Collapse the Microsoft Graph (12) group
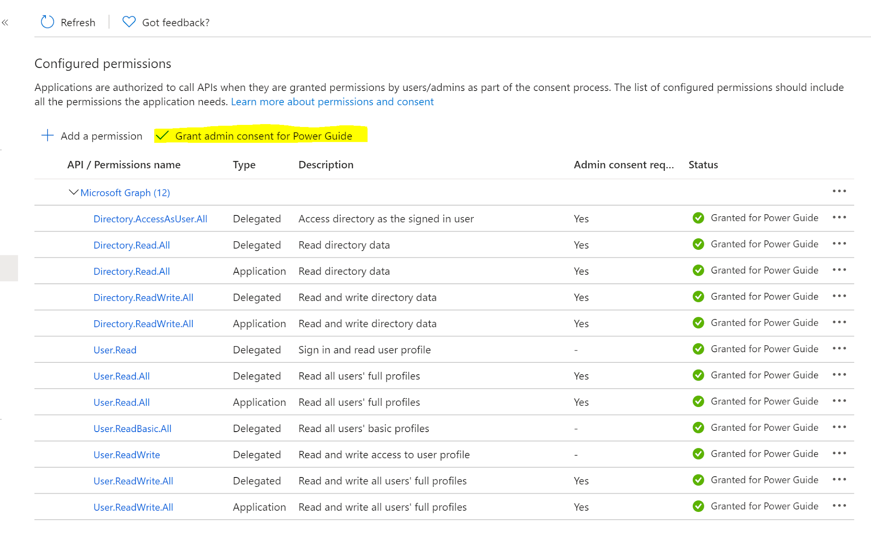The width and height of the screenshot is (871, 534). [x=73, y=192]
